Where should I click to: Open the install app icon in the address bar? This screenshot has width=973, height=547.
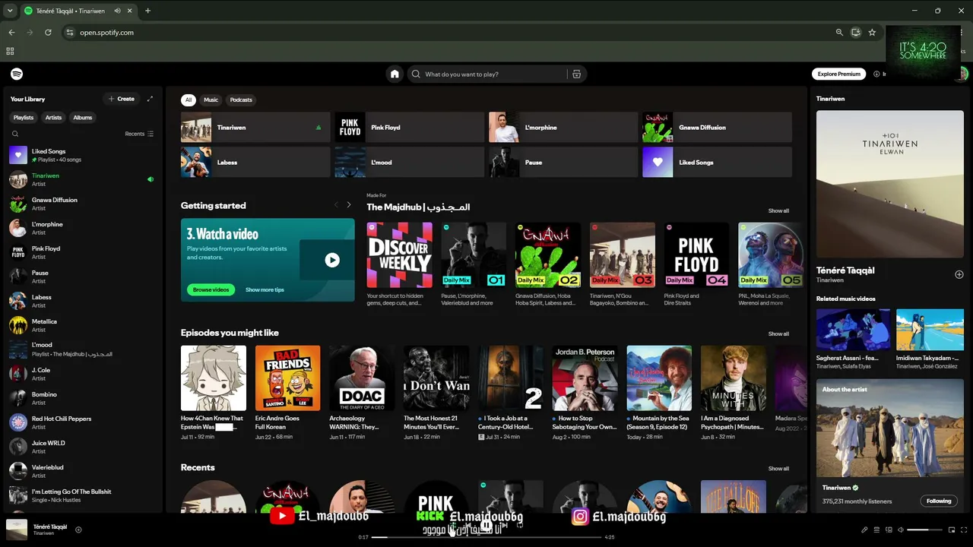[856, 33]
